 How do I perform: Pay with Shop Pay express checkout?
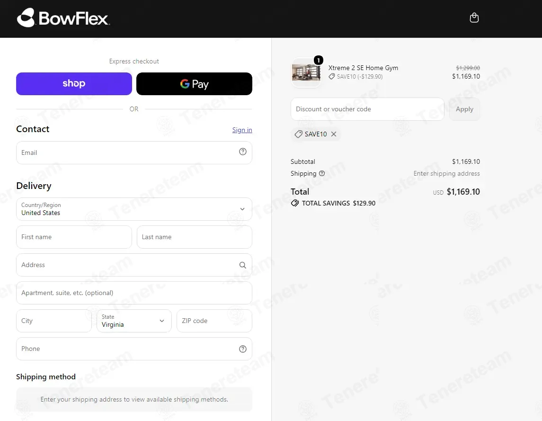(74, 84)
